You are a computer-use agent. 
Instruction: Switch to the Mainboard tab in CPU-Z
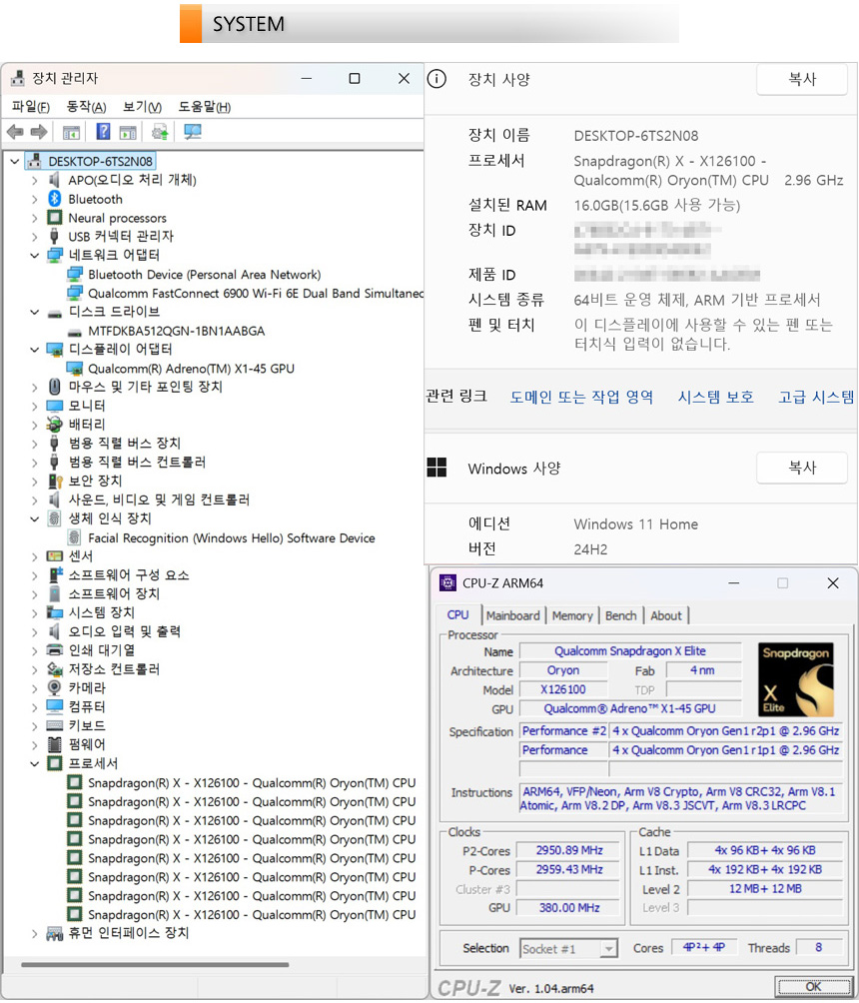[512, 615]
